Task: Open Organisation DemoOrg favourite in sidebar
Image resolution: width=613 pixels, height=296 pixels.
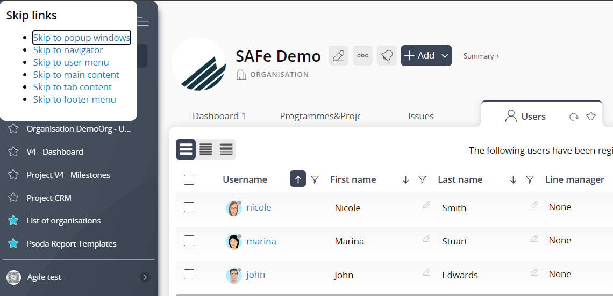Action: tap(79, 128)
